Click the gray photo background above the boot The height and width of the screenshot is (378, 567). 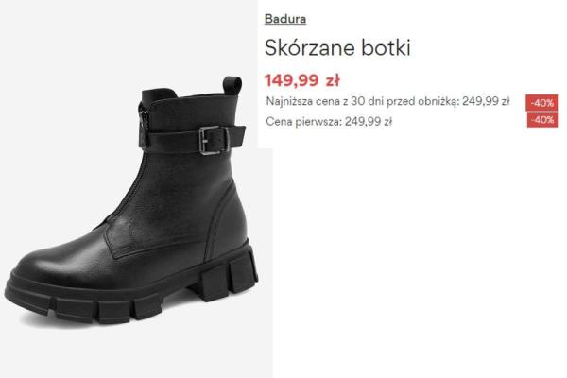[x=109, y=36]
